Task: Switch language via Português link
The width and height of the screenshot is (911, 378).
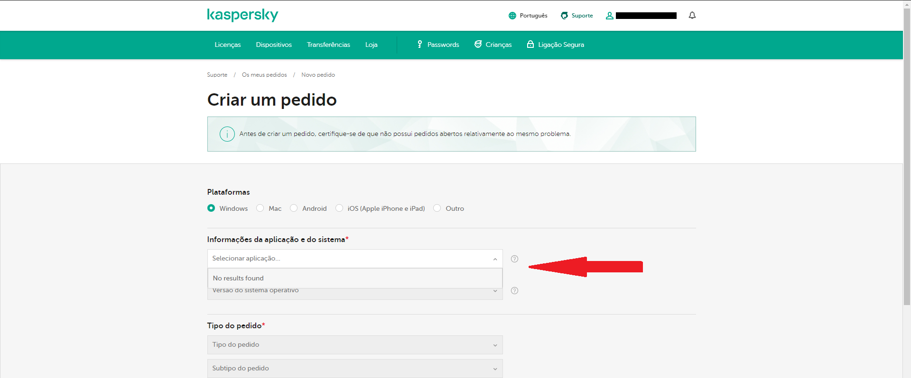Action: tap(533, 16)
